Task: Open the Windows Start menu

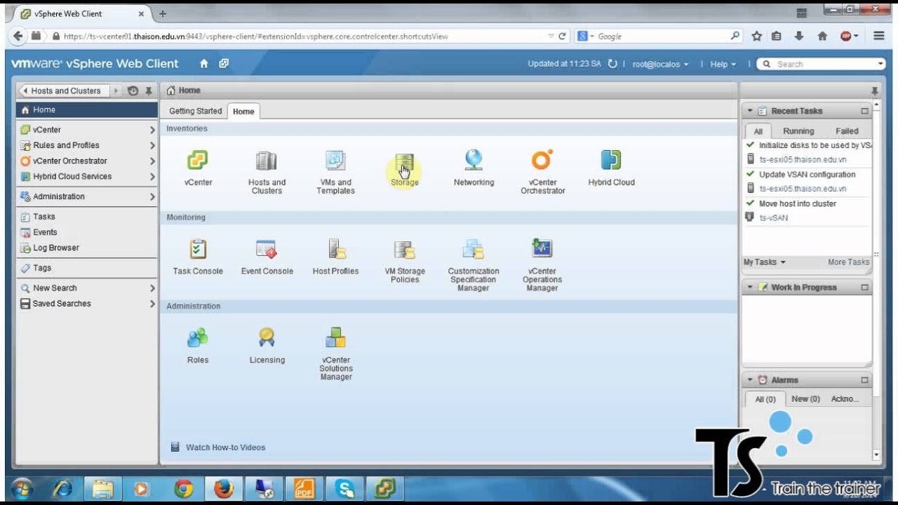Action: (x=22, y=488)
